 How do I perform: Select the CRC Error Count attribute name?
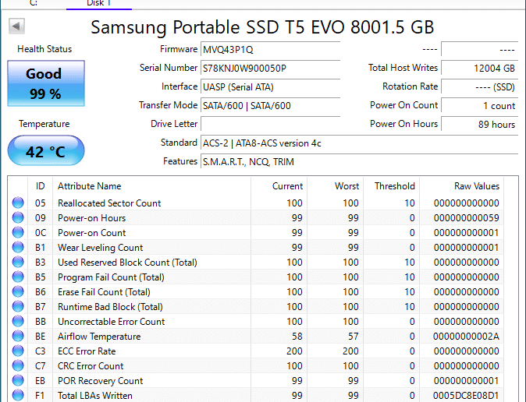(x=91, y=365)
